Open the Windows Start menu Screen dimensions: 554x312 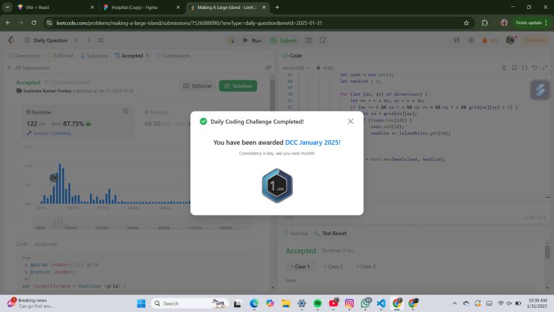pos(141,304)
